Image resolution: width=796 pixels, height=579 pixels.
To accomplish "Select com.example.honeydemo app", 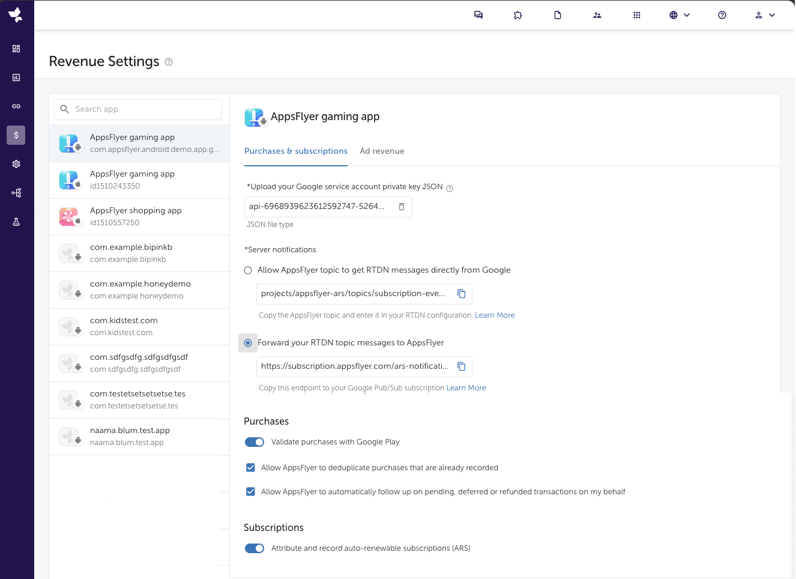I will [139, 290].
